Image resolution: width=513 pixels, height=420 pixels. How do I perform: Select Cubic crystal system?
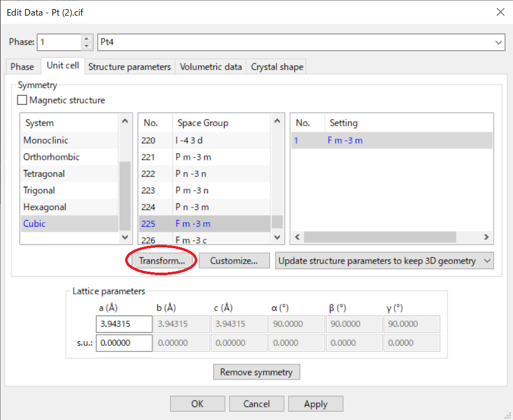[70, 224]
